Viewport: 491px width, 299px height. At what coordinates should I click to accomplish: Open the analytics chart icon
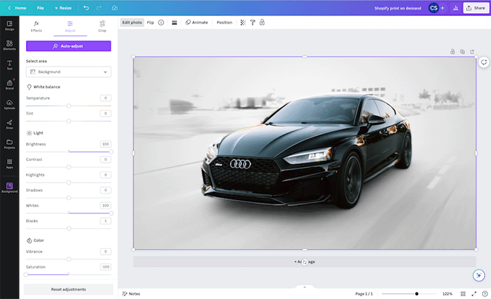point(456,8)
